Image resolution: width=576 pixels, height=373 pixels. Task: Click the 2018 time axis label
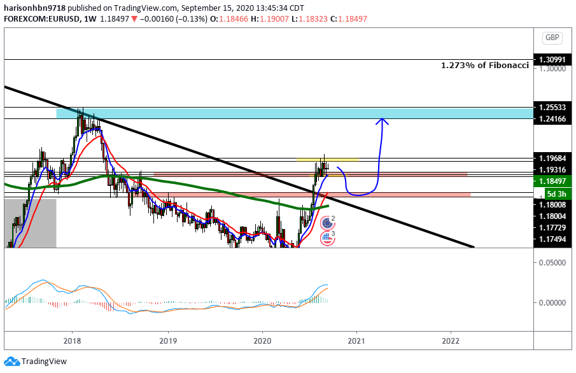(x=73, y=341)
